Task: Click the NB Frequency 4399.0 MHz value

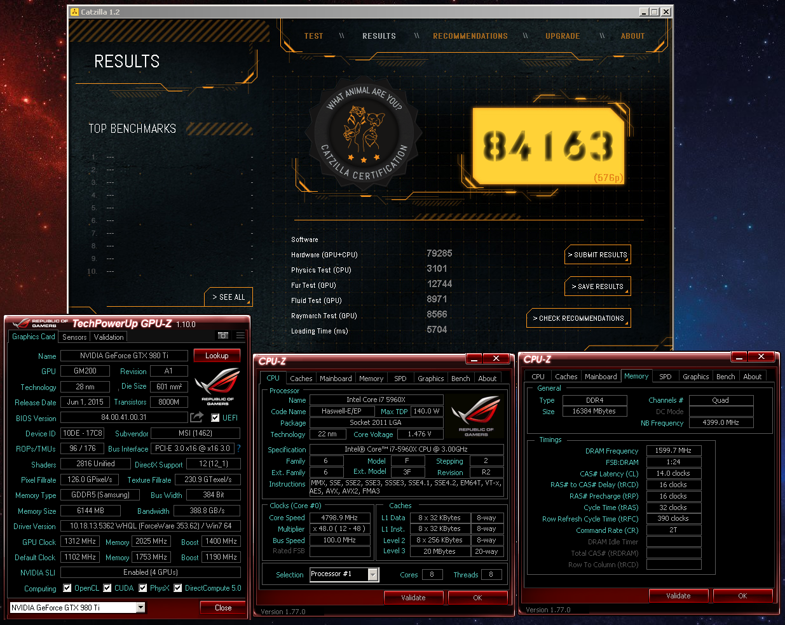Action: pyautogui.click(x=721, y=422)
